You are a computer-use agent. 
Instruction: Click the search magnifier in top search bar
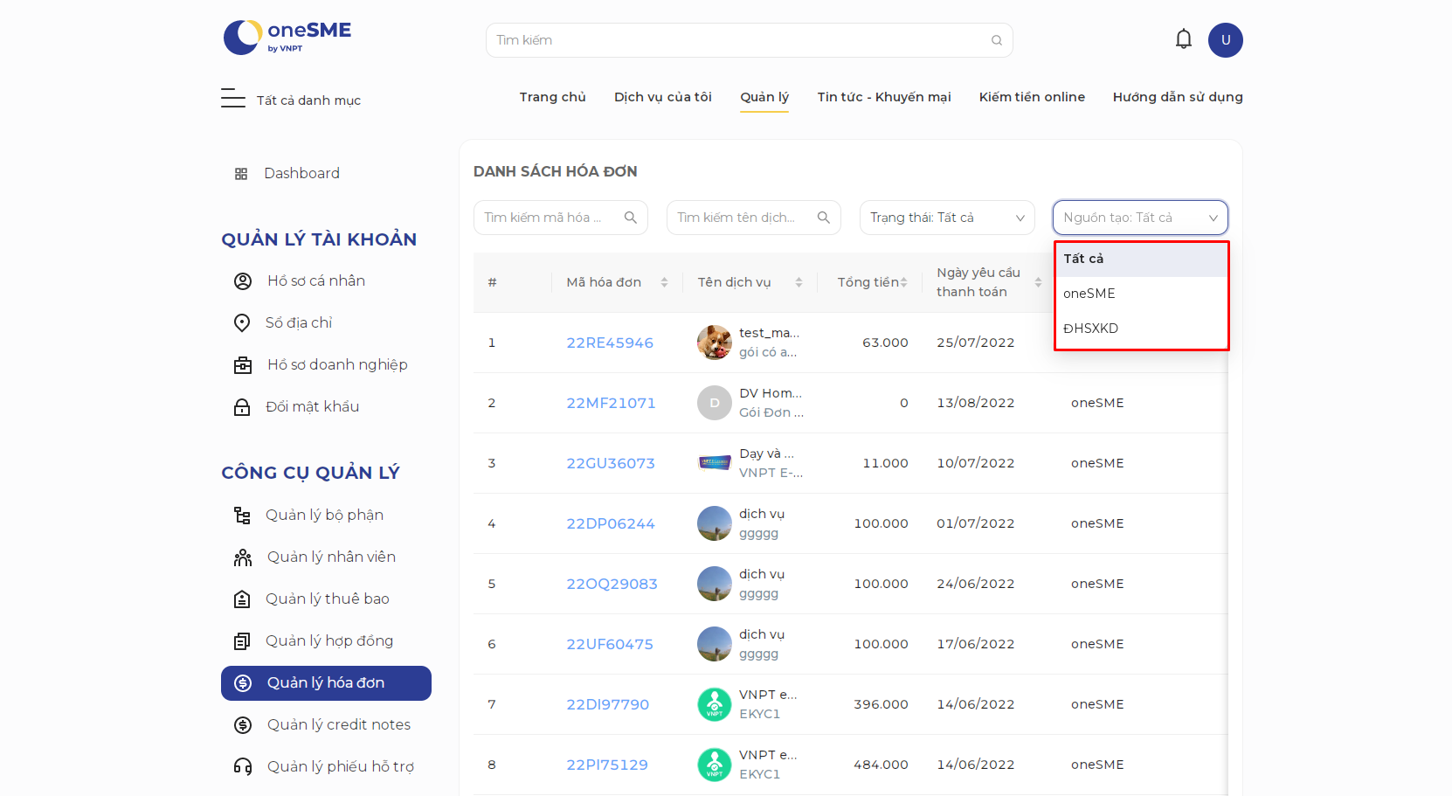tap(997, 40)
